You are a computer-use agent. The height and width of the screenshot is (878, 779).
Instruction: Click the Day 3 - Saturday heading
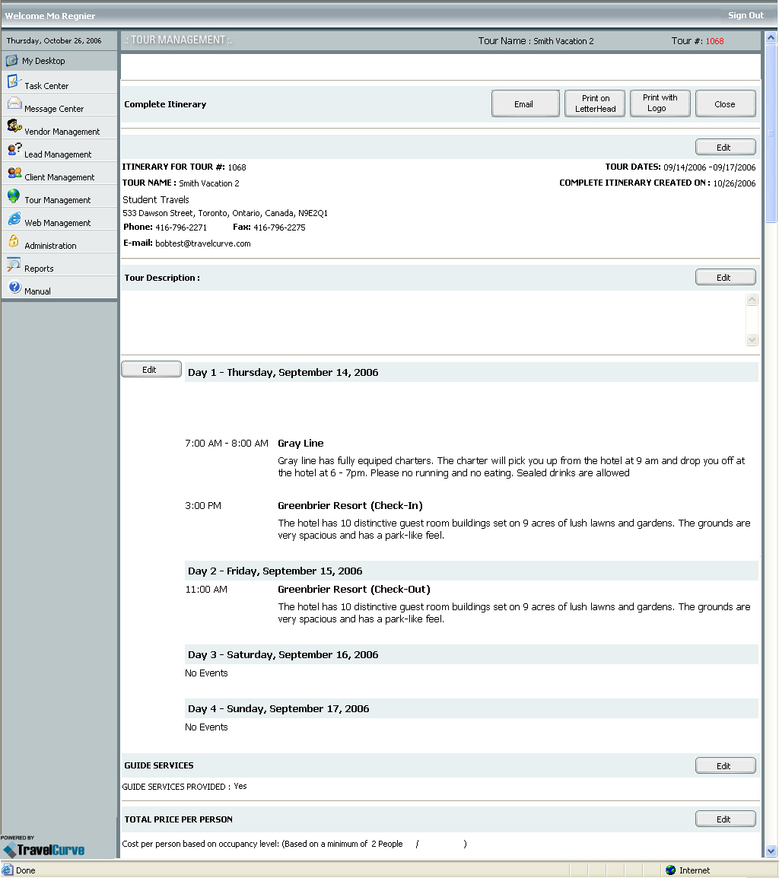283,654
